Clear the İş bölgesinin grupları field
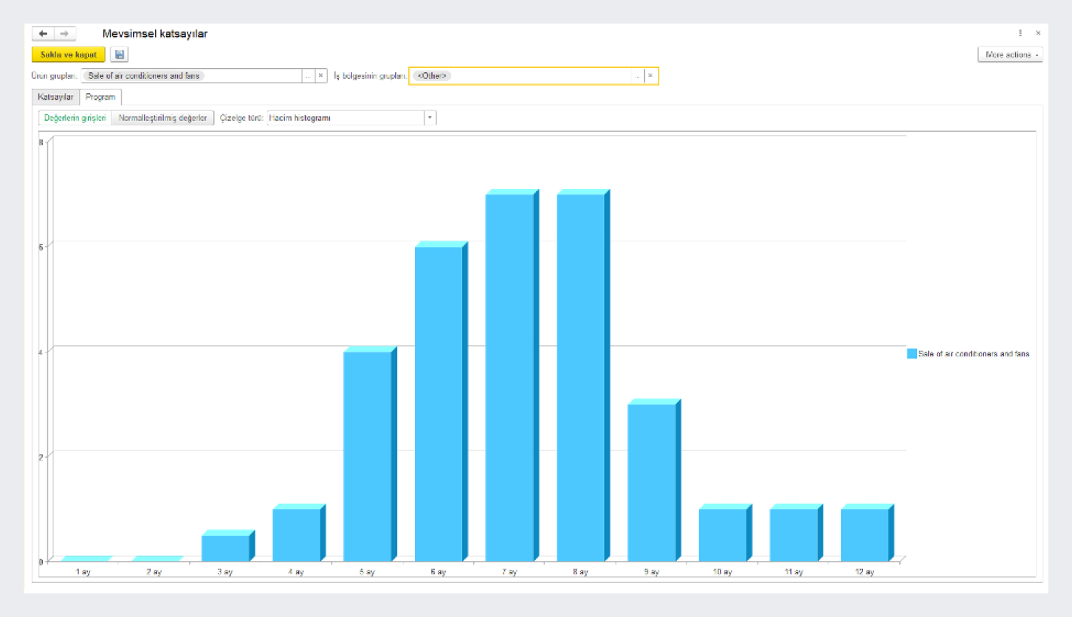 (650, 75)
